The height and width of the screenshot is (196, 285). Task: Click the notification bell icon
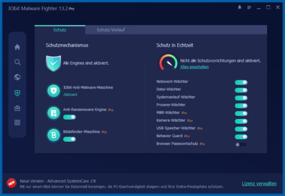click(239, 7)
